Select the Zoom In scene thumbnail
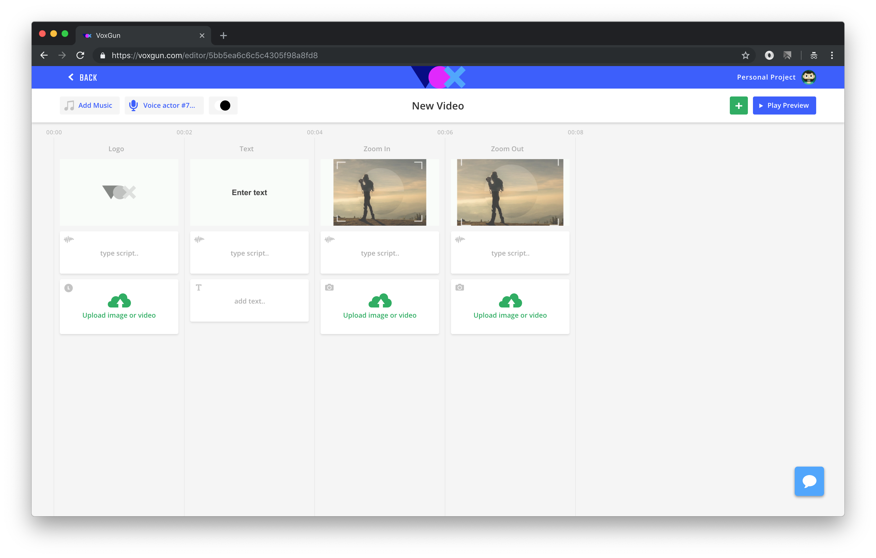Viewport: 876px width, 558px height. tap(379, 192)
